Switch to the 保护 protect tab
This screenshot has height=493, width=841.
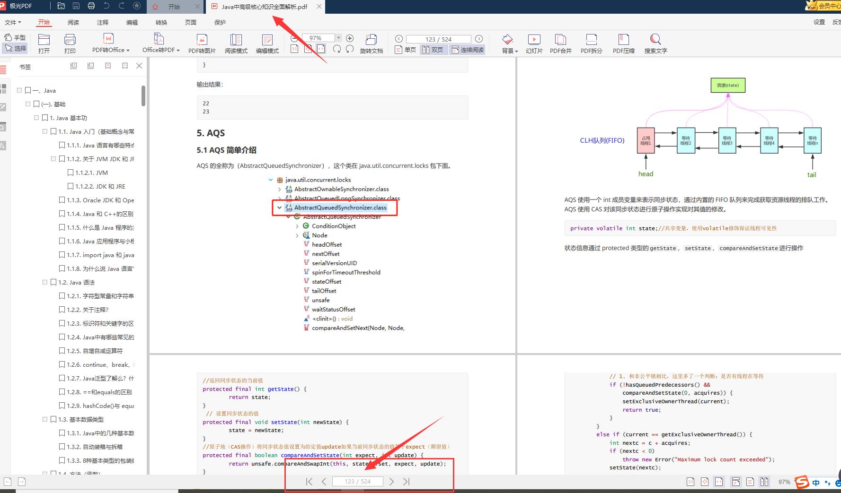point(220,22)
